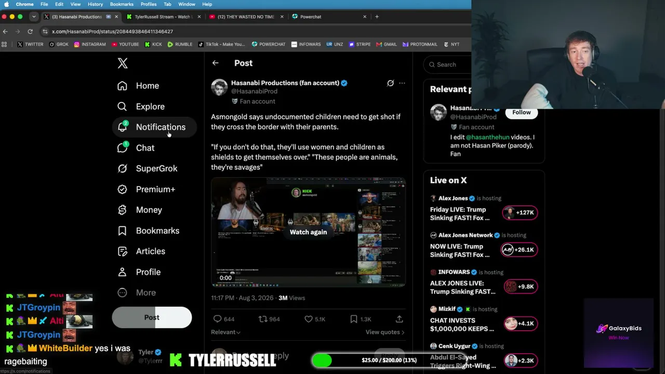This screenshot has height=374, width=665.
Task: Open the TWITTER bookmark
Action: (x=30, y=44)
